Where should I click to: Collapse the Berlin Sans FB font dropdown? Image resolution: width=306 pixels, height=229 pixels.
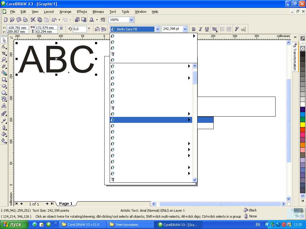157,29
